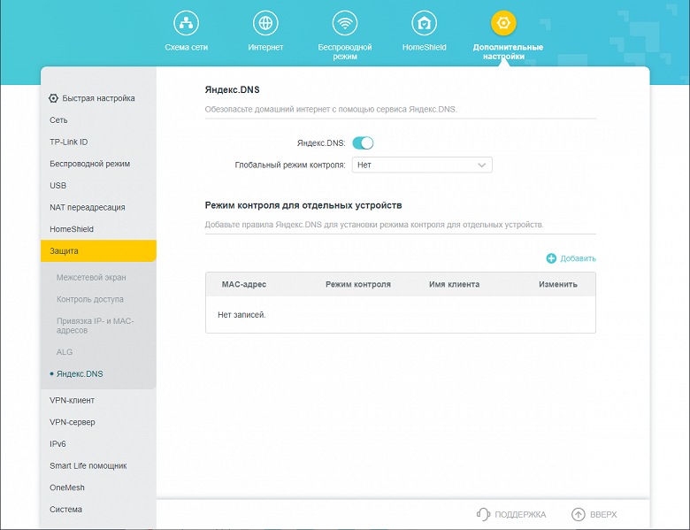
Task: Click the Нет записей. table text
Action: point(241,315)
